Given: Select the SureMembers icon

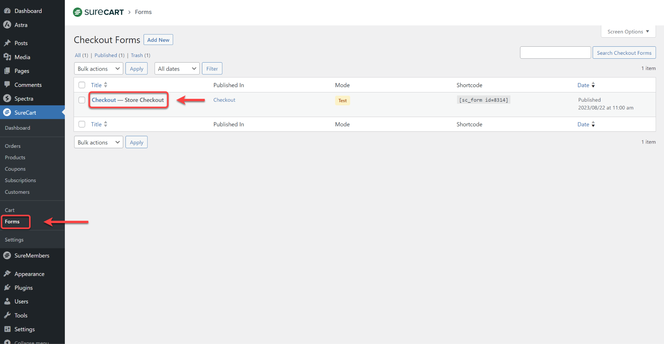Looking at the screenshot, I should click(7, 255).
